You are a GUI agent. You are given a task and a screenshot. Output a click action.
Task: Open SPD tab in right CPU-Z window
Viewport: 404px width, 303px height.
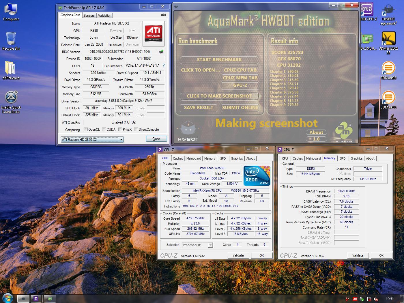tap(343, 158)
